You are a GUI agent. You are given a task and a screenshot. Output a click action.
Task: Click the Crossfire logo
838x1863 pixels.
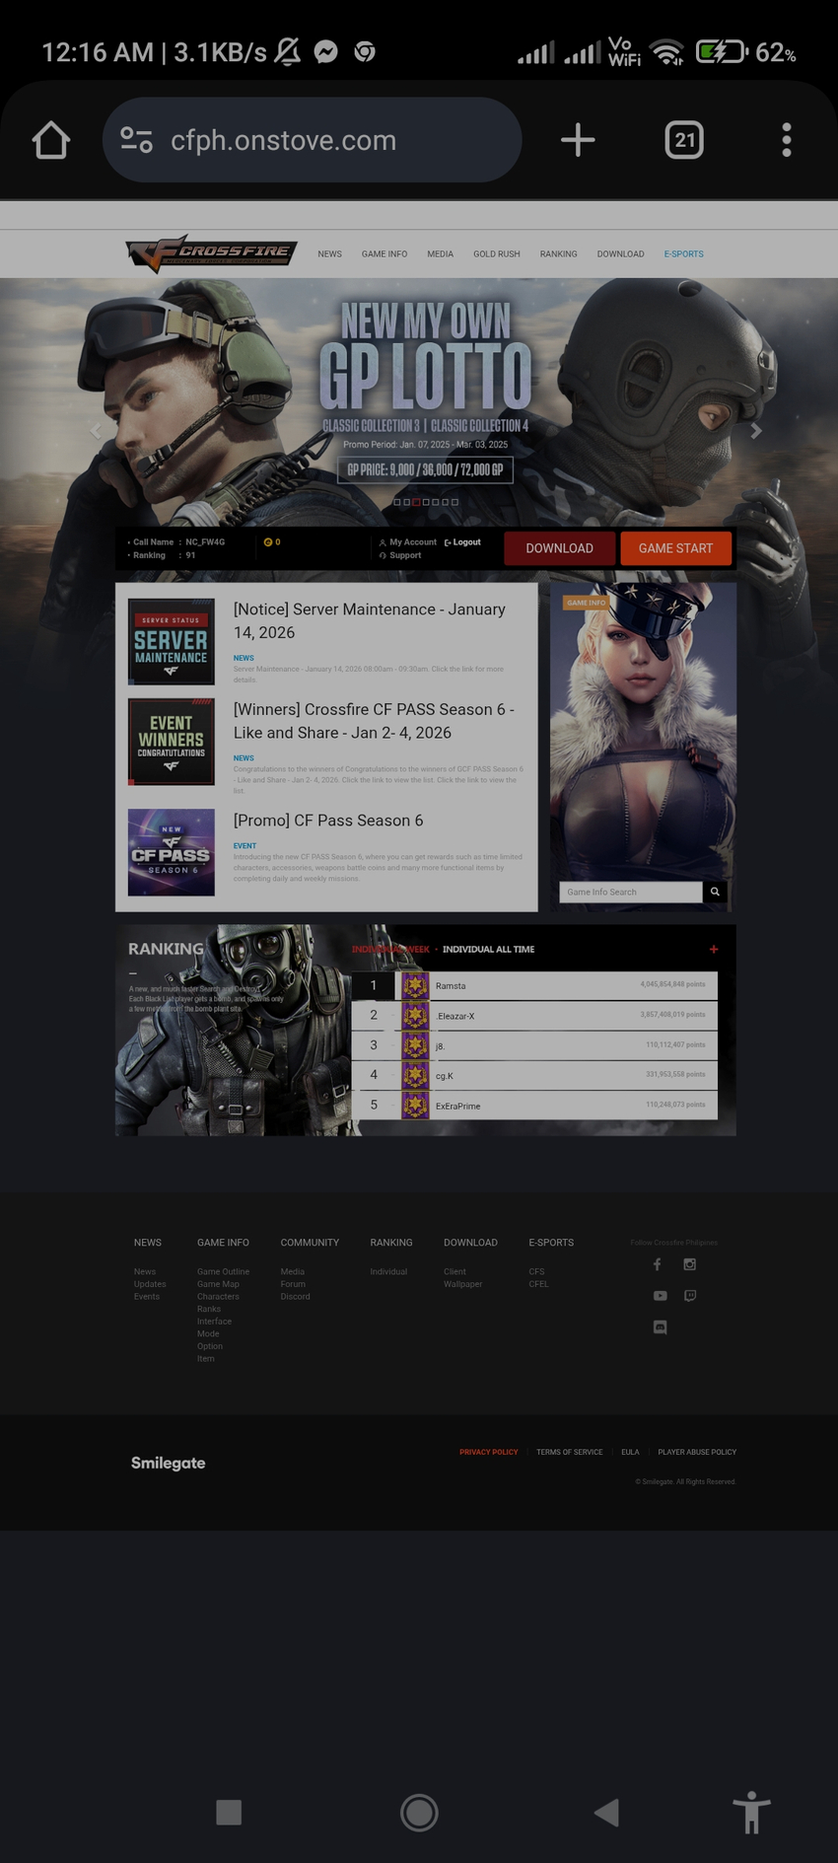point(210,253)
